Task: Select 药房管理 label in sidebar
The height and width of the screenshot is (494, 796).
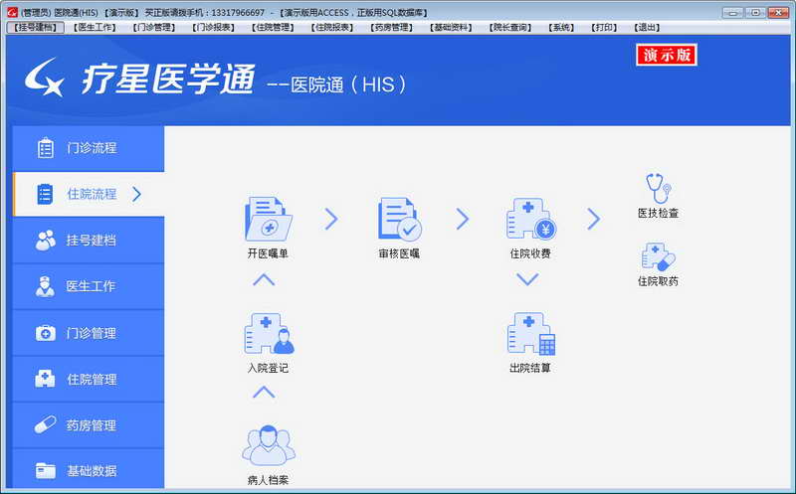Action: point(92,425)
